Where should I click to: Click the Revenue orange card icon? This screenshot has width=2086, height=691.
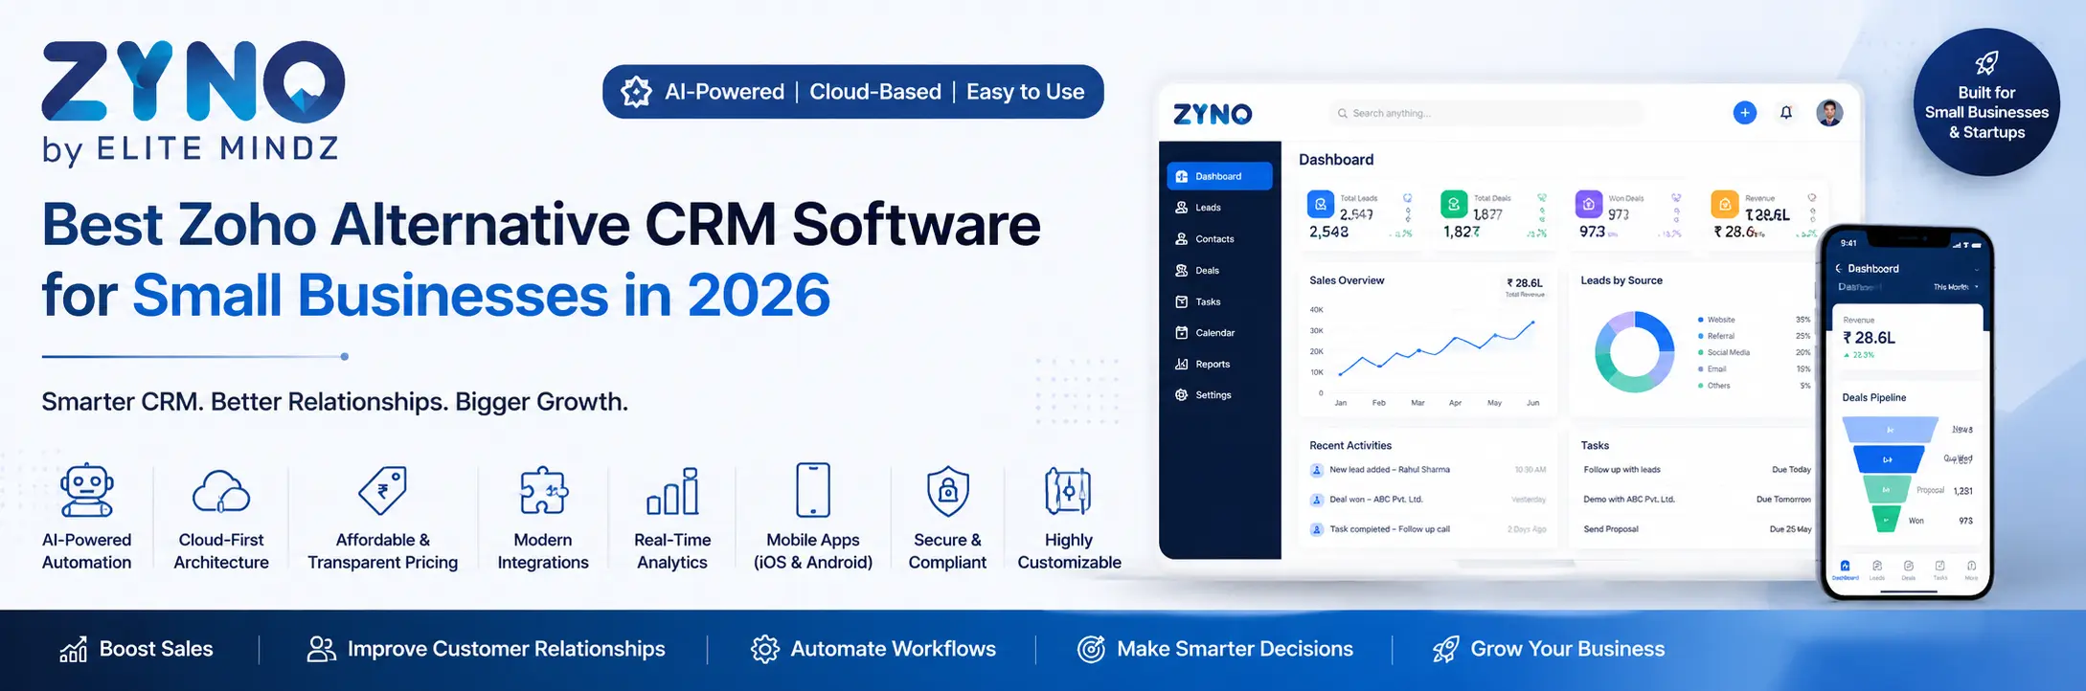(1725, 204)
